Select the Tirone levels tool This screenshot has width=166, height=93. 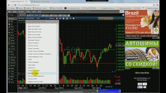point(12,71)
